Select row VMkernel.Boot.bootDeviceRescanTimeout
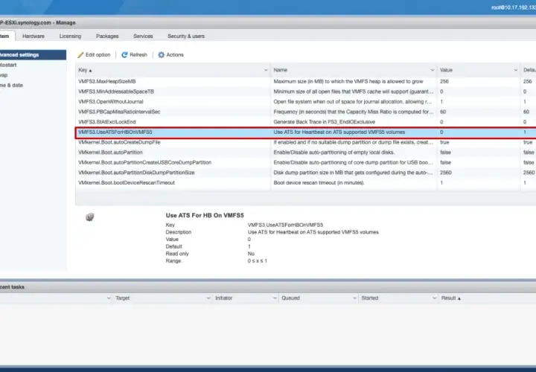 point(306,183)
